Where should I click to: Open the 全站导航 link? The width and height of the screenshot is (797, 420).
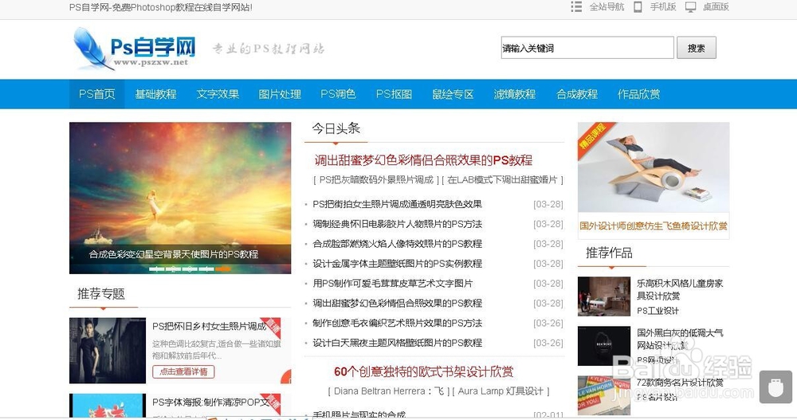(x=607, y=6)
